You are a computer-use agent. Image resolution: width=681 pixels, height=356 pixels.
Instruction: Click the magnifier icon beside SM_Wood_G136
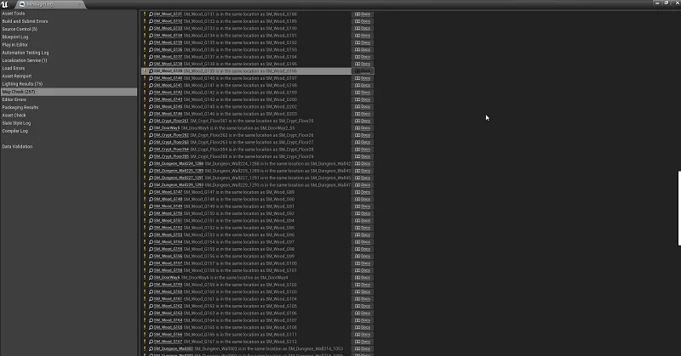(x=151, y=49)
